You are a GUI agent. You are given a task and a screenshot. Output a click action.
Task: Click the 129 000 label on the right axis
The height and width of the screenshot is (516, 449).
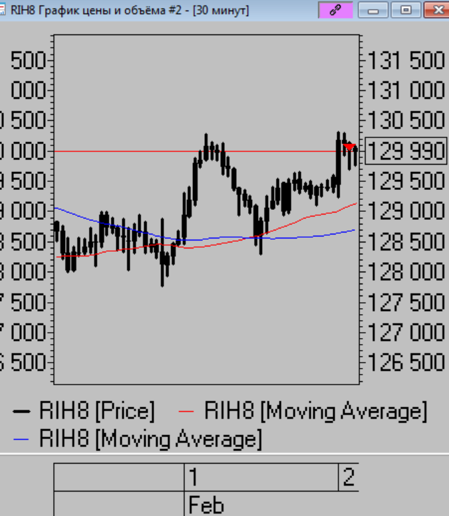coord(406,211)
